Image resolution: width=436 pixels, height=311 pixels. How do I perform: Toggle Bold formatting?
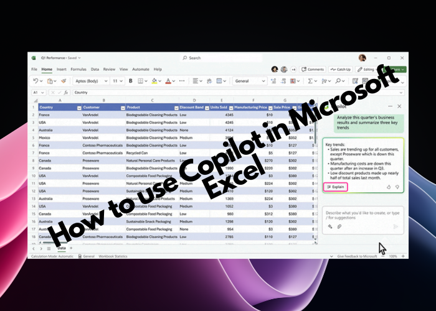click(x=130, y=81)
